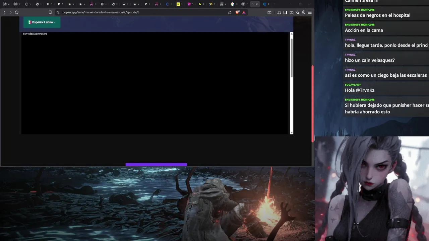Switch to the yellow smiley favicon tab
This screenshot has width=429, height=241.
coord(180,4)
